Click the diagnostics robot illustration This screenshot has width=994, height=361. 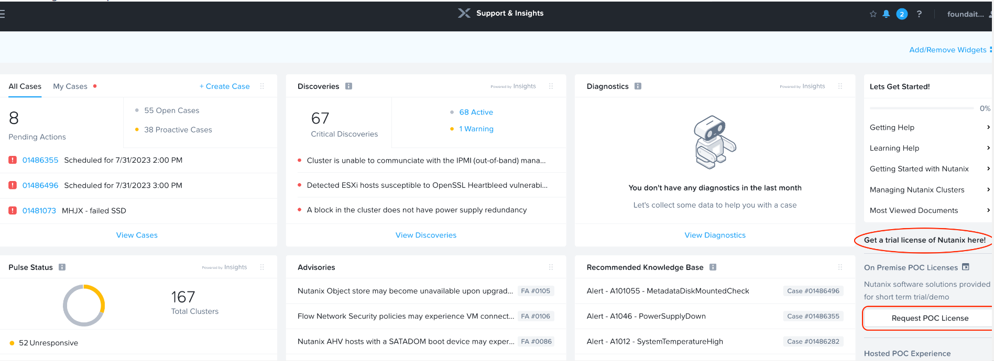point(715,142)
